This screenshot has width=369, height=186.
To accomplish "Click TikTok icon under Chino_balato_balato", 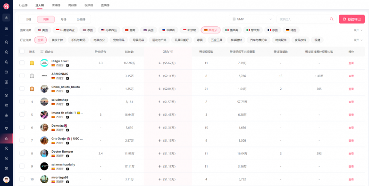I will 67,91.
